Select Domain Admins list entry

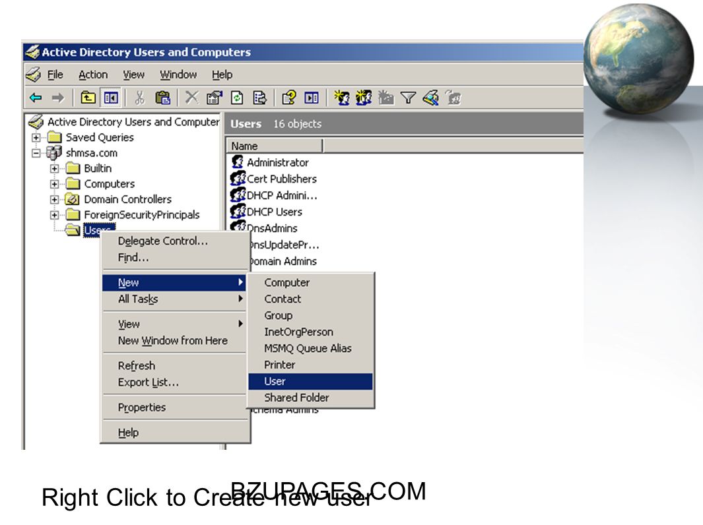tap(283, 261)
